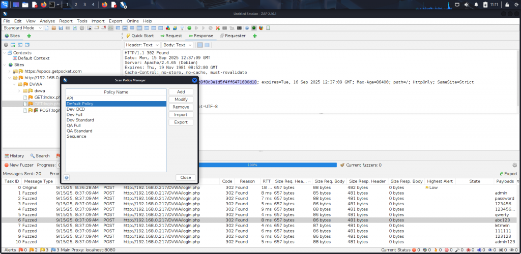This screenshot has width=521, height=254.
Task: Toggle the combined header/body display button
Action: coord(199,45)
